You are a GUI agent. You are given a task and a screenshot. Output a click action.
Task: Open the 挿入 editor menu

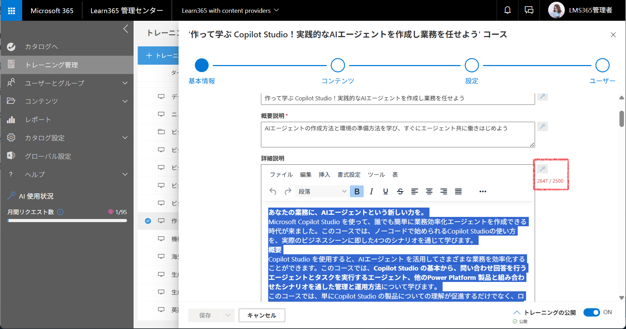324,175
